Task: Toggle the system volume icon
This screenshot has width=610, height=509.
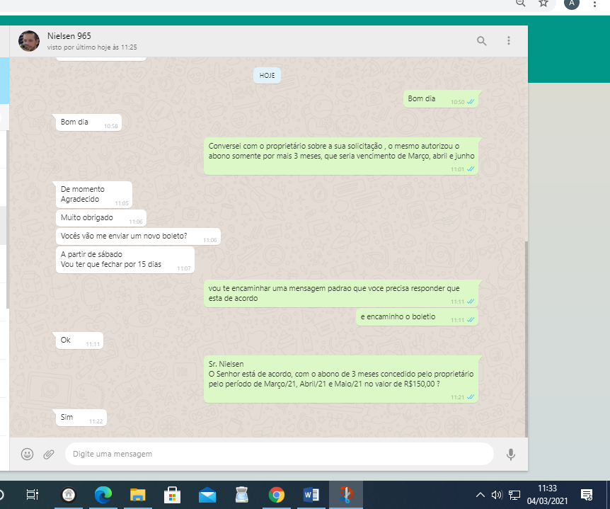Action: point(497,495)
